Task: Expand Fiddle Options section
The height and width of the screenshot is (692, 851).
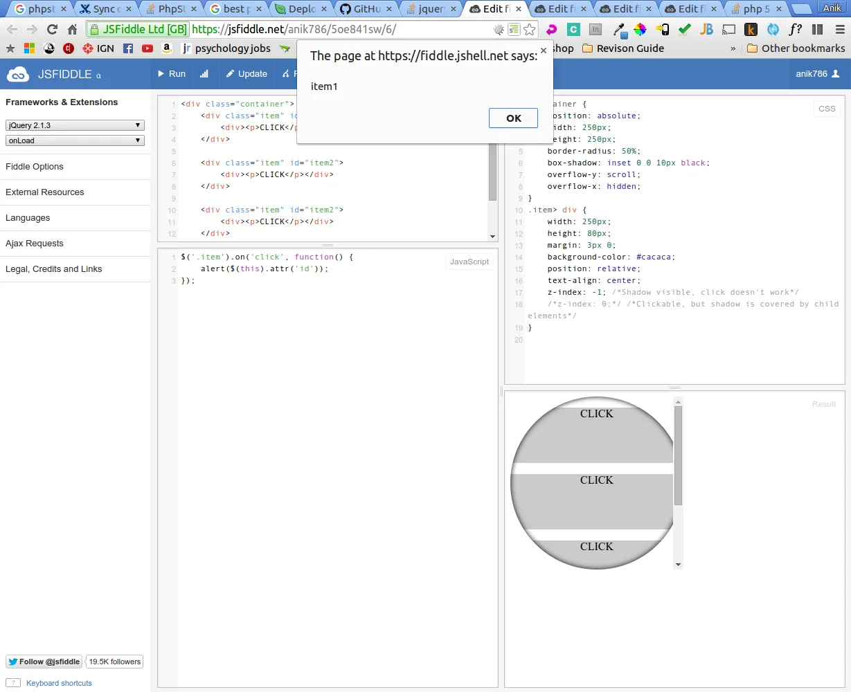Action: [x=75, y=167]
